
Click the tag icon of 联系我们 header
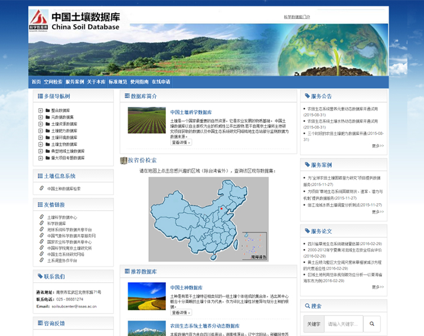click(40, 276)
